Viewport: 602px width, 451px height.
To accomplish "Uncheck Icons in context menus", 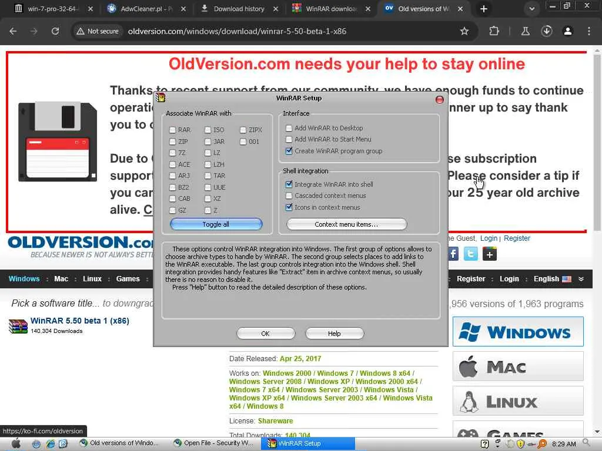I will coord(289,207).
